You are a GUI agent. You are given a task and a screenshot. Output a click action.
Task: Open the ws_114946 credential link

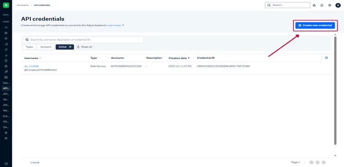point(31,66)
